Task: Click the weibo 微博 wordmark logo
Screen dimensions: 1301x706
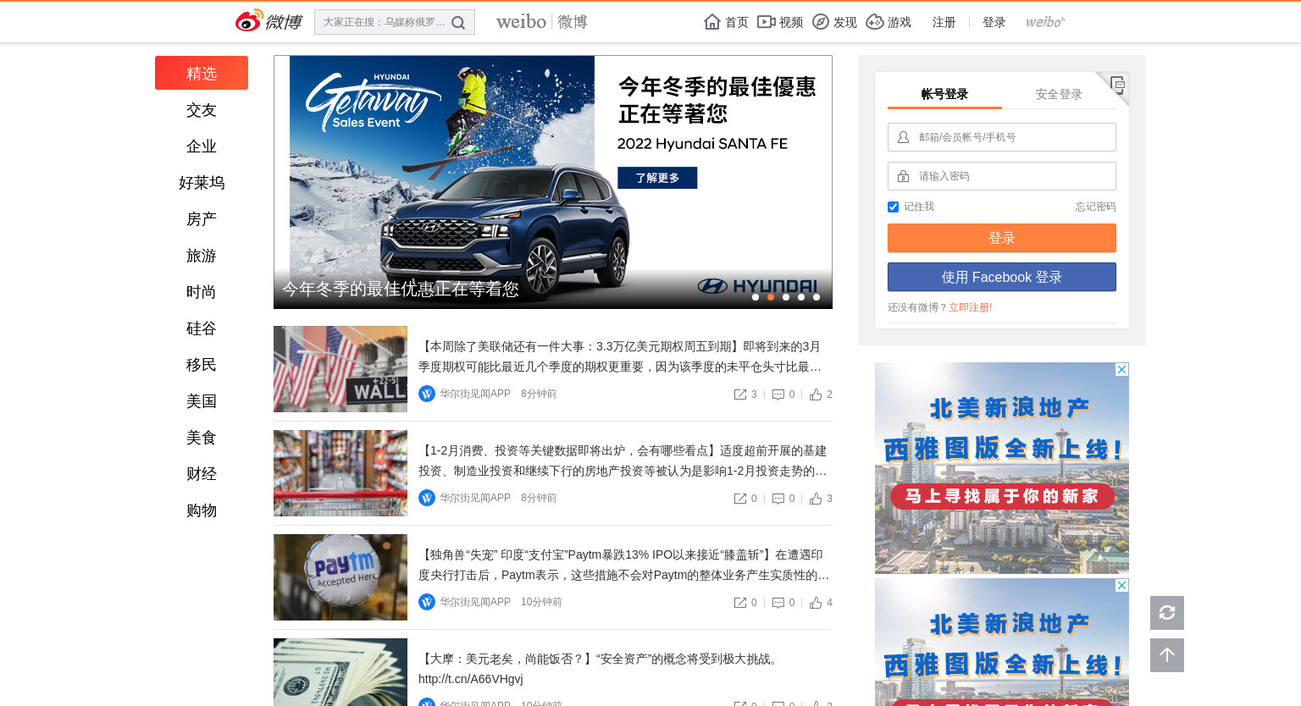Action: point(542,22)
